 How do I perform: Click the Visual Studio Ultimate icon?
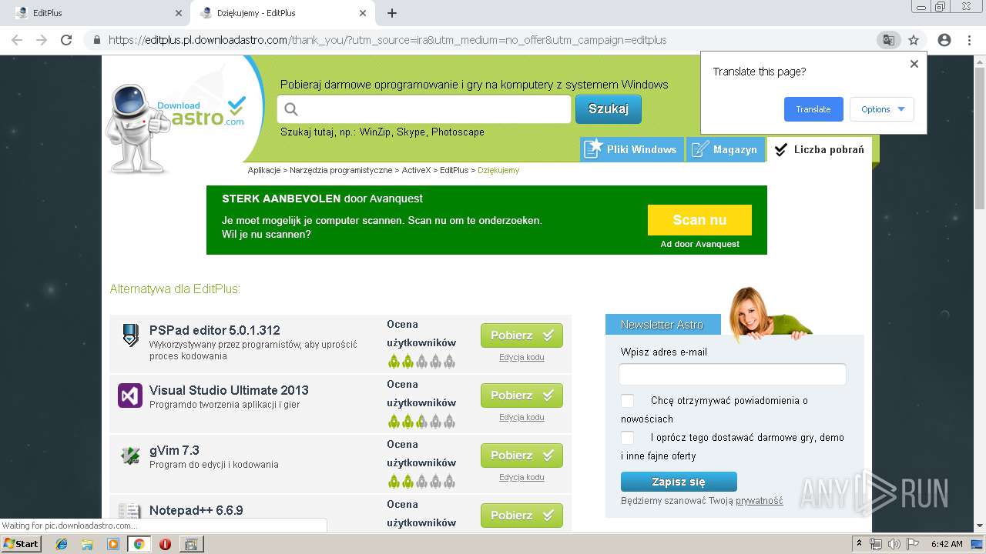[x=130, y=395]
